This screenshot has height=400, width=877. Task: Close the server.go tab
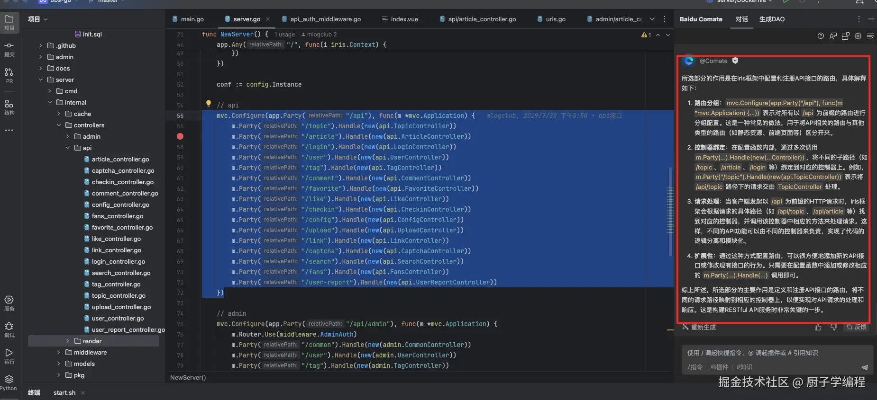coord(268,19)
